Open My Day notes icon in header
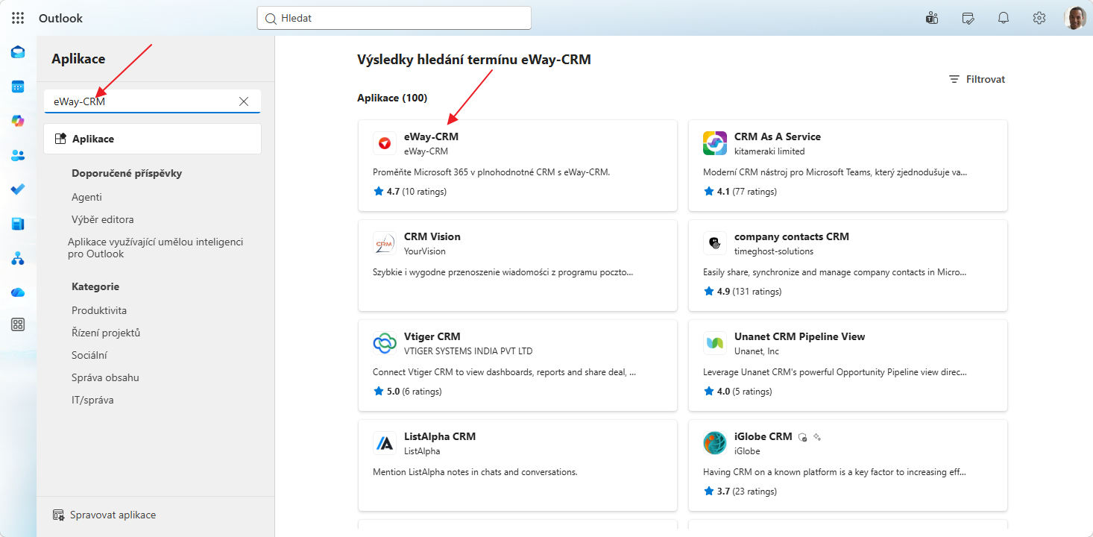The height and width of the screenshot is (537, 1093). coord(968,18)
